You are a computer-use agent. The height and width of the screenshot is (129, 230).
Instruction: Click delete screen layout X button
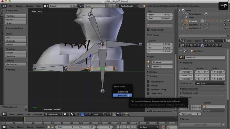(75, 6)
